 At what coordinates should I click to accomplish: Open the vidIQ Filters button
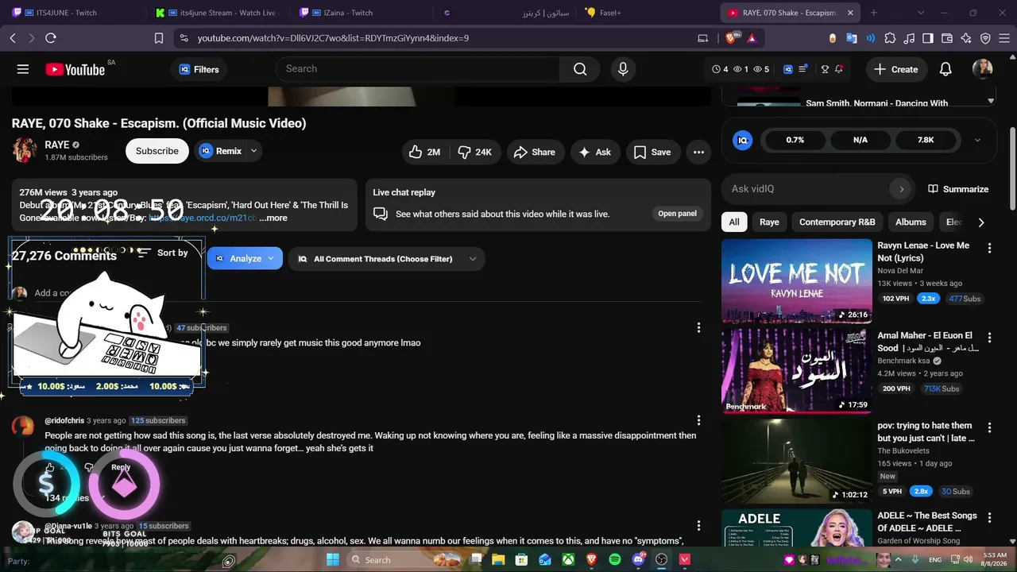point(199,69)
